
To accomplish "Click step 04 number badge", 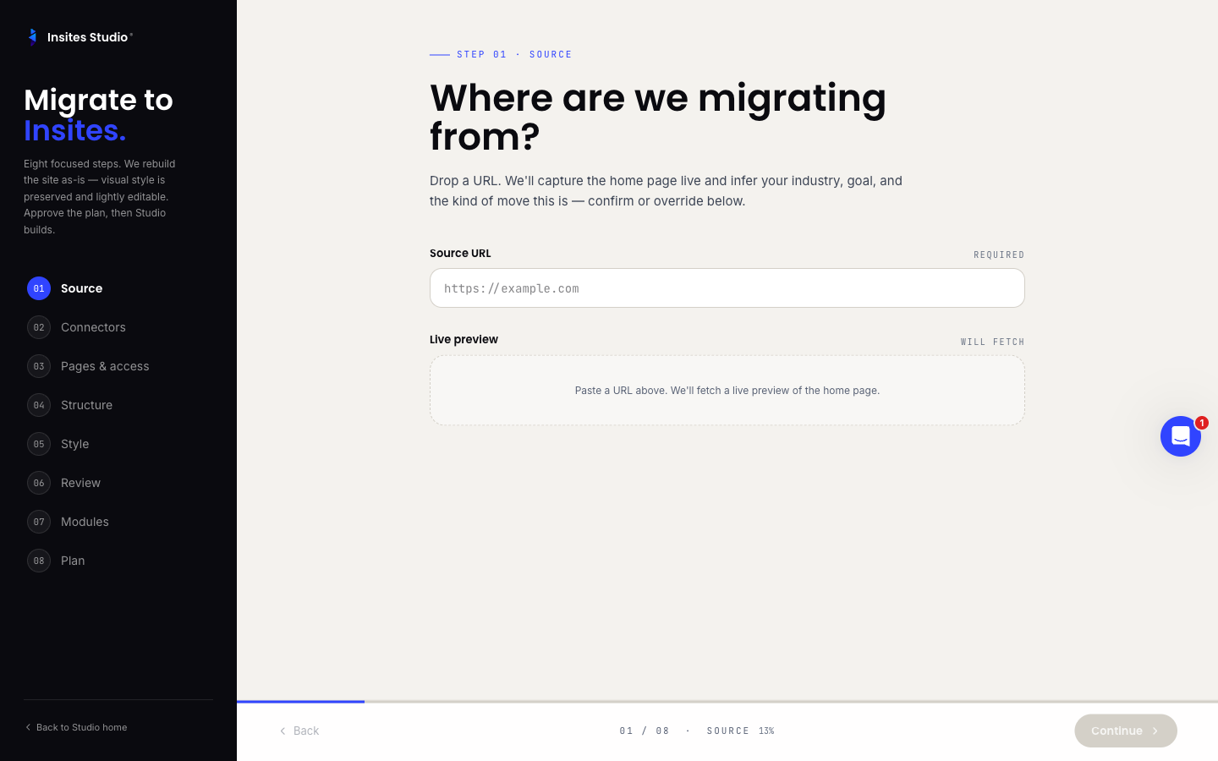I will tap(39, 405).
